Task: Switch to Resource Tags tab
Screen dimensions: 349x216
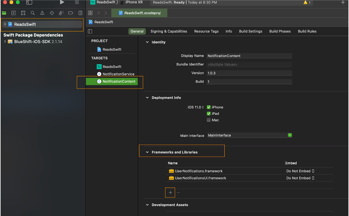Action: pyautogui.click(x=206, y=31)
